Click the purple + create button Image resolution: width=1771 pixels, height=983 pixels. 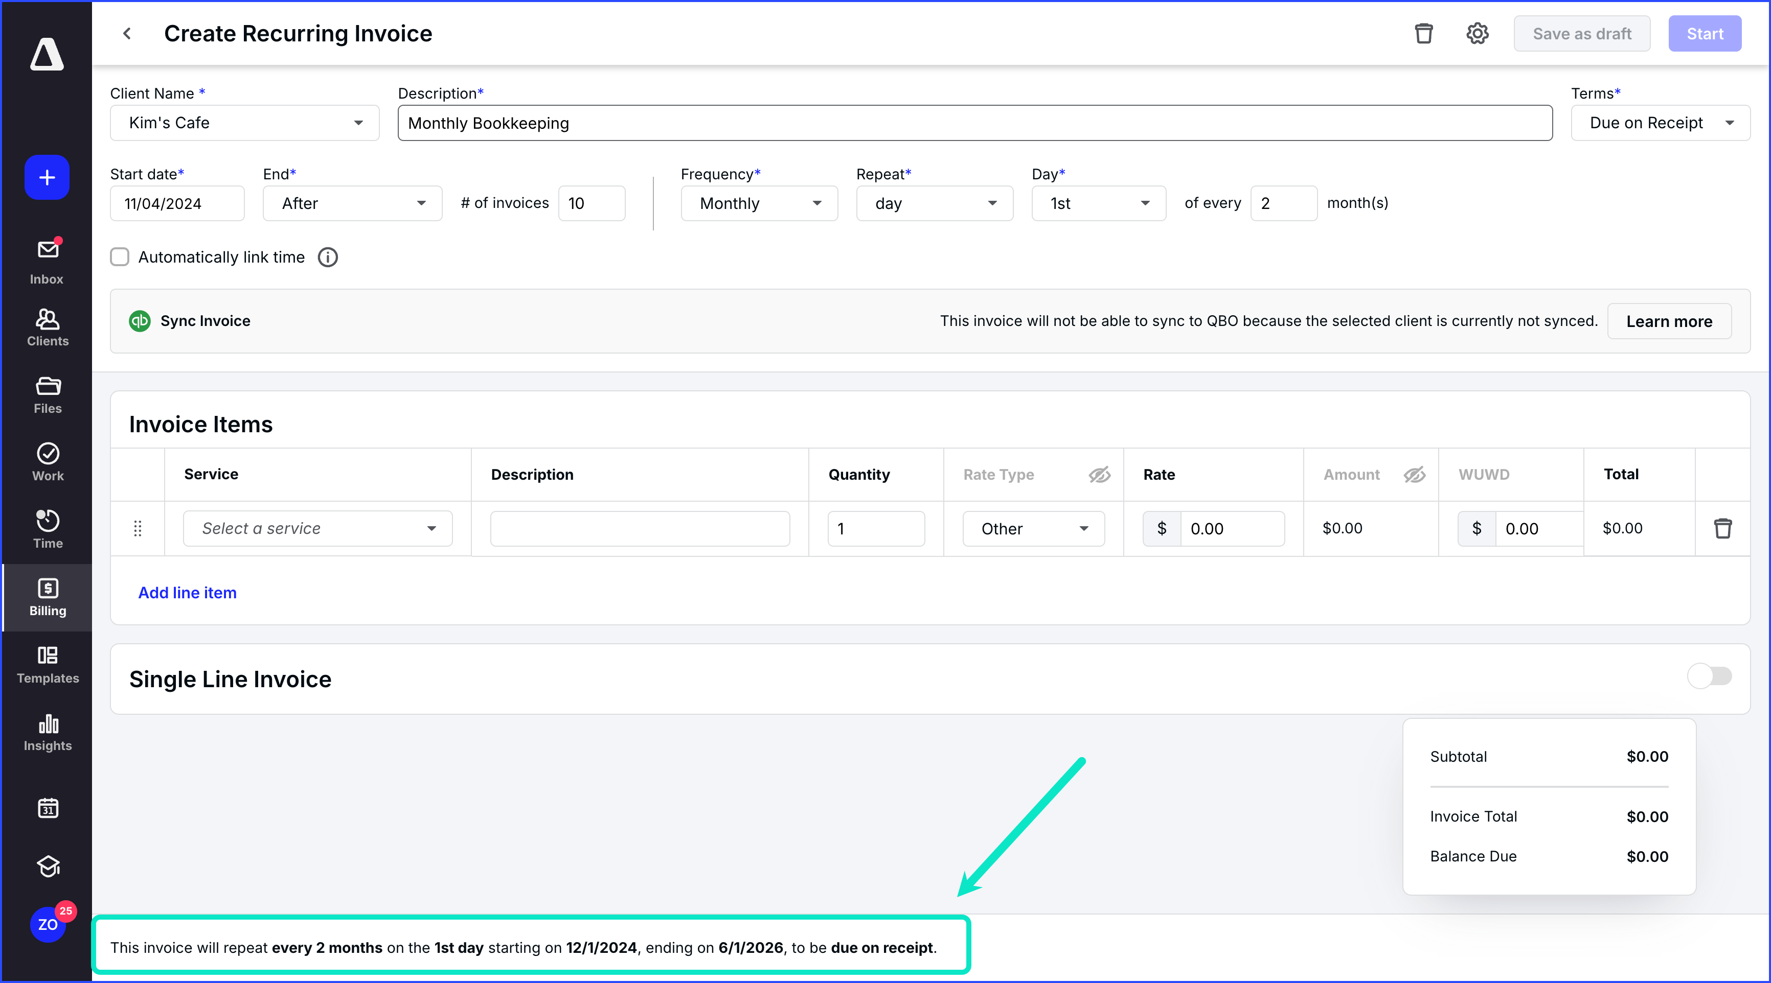pyautogui.click(x=47, y=177)
